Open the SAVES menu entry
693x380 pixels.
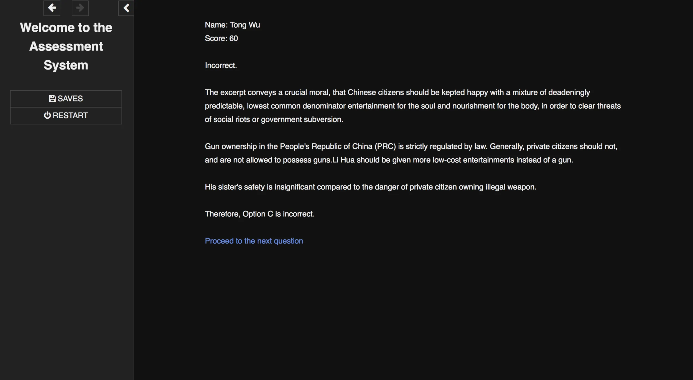coord(66,99)
